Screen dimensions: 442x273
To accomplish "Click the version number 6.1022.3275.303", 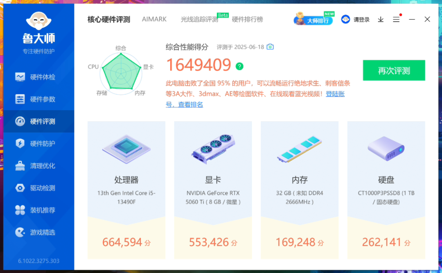I will (x=38, y=261).
